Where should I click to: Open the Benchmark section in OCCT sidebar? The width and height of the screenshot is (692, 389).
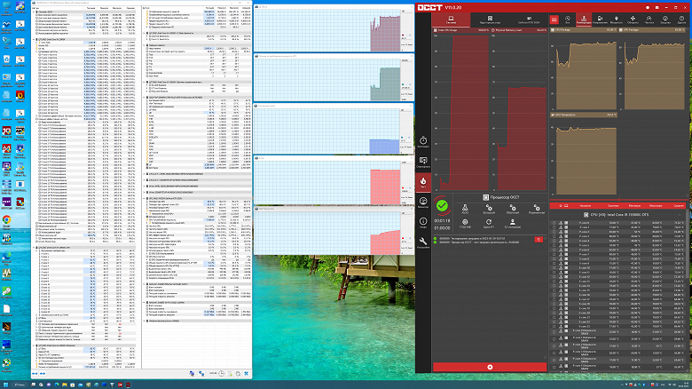(423, 142)
